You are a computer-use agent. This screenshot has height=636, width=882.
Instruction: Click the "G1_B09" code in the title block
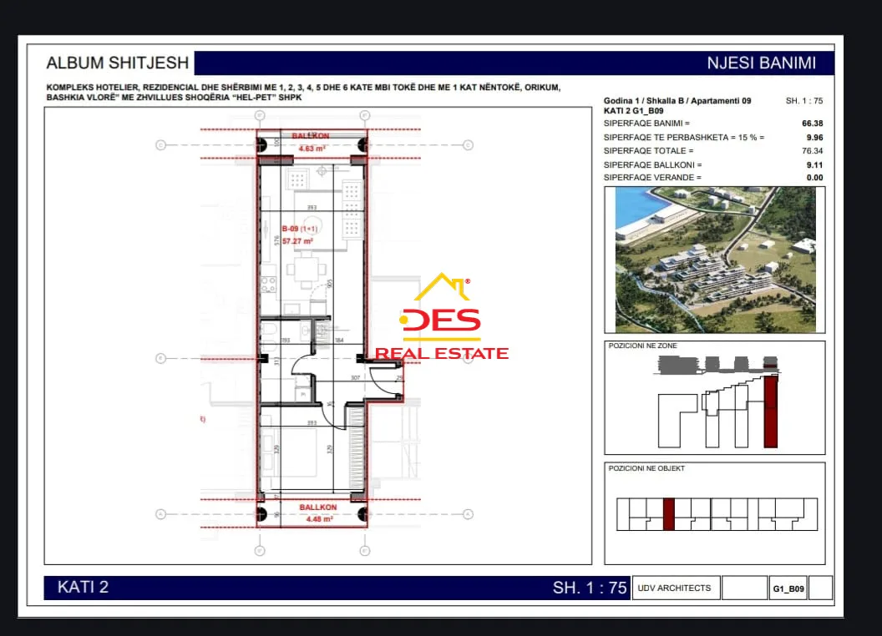pos(788,588)
